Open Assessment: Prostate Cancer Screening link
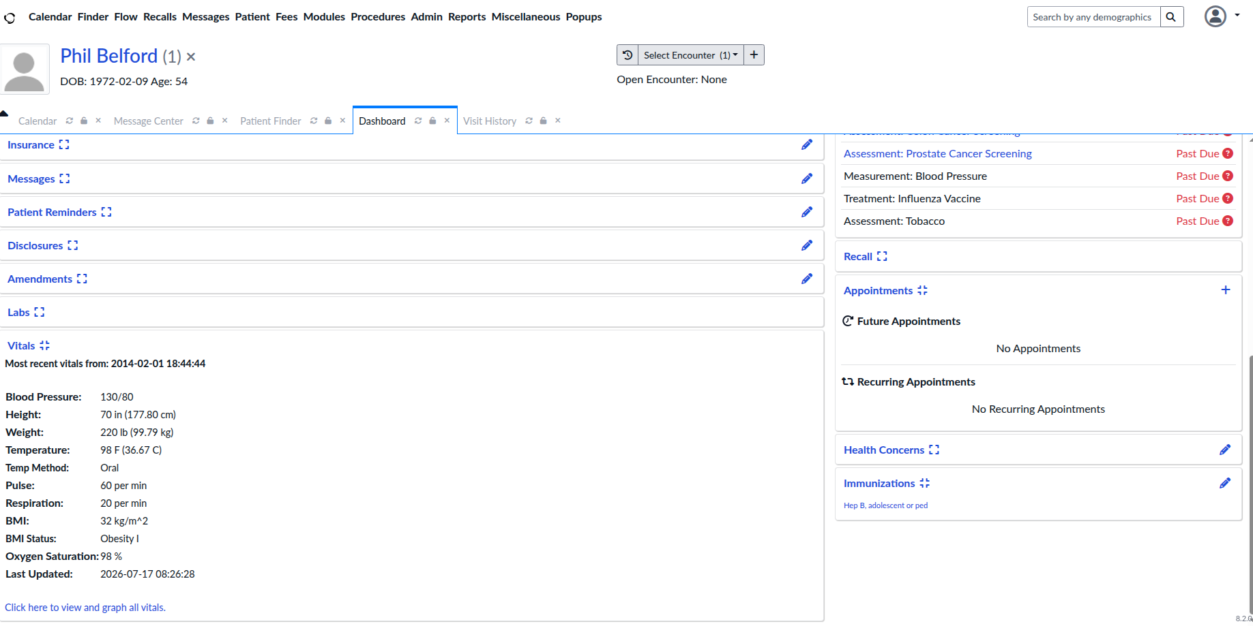 937,154
